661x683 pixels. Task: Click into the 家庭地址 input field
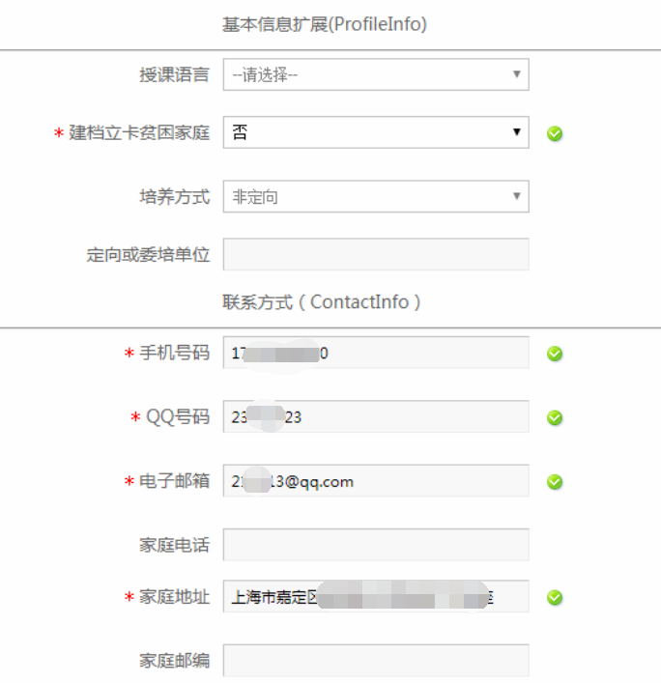click(376, 596)
